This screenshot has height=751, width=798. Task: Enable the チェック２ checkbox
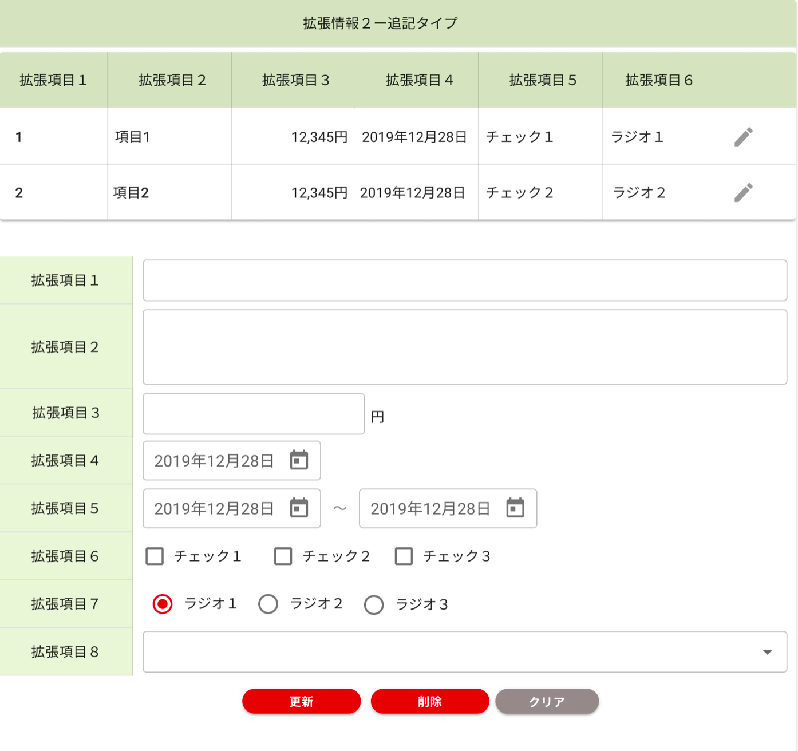283,556
